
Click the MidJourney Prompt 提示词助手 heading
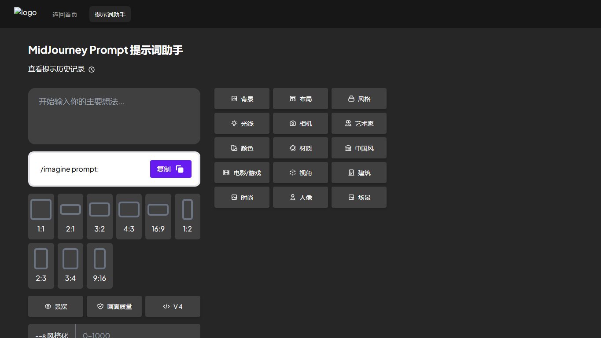point(106,50)
